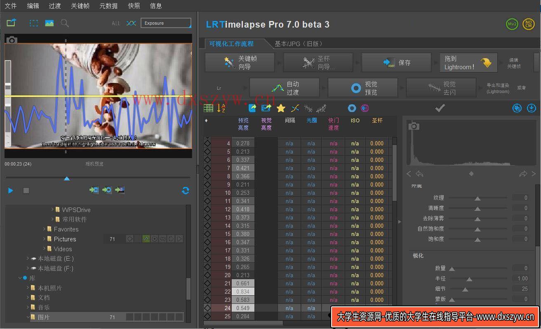Click the redo arrow under the histogram
The width and height of the screenshot is (541, 329).
523,174
